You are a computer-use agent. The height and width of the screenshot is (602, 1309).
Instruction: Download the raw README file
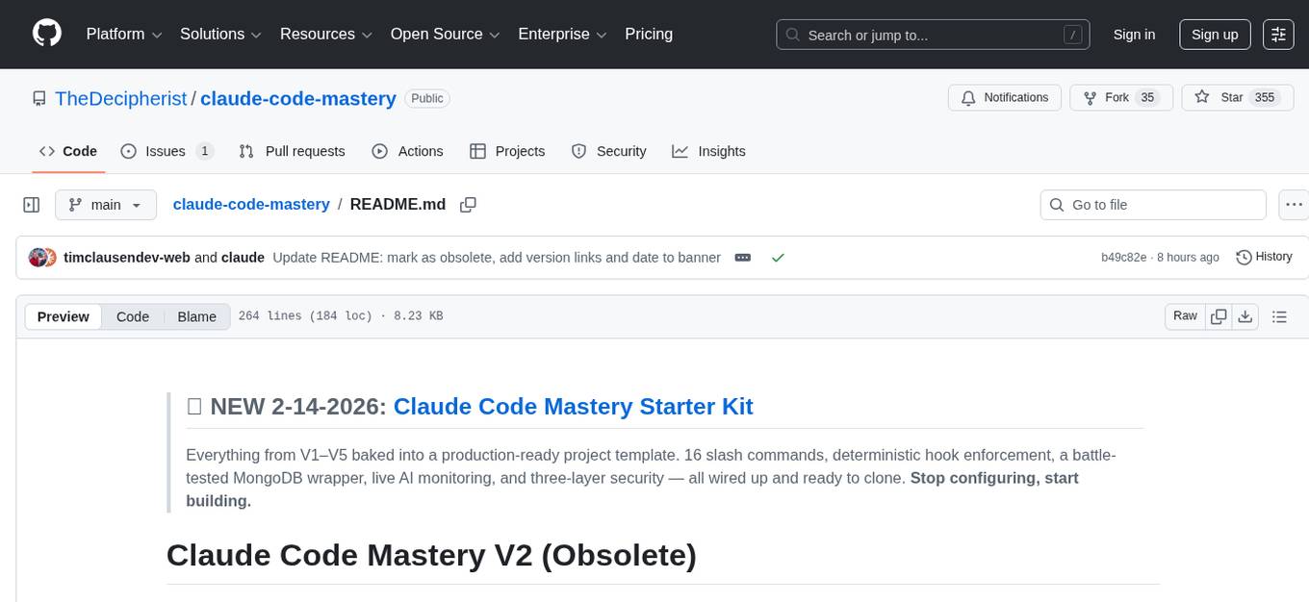click(1245, 315)
